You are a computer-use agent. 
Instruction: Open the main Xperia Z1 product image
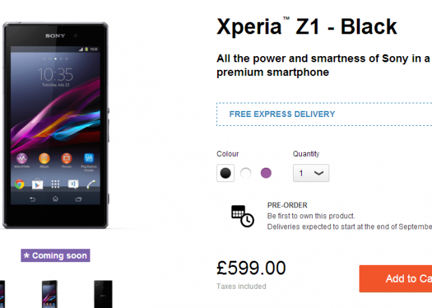pos(55,125)
